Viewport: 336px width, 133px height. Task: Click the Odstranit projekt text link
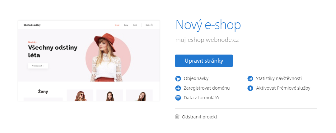199,117
